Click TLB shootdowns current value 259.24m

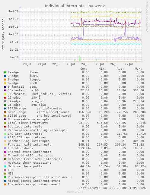[x=85, y=148]
